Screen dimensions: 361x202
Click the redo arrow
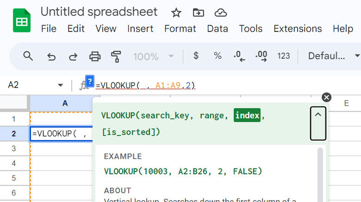(73, 56)
